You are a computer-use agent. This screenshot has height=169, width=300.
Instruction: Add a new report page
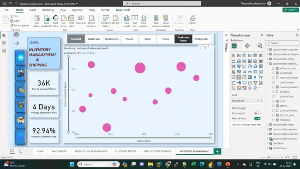(x=217, y=151)
